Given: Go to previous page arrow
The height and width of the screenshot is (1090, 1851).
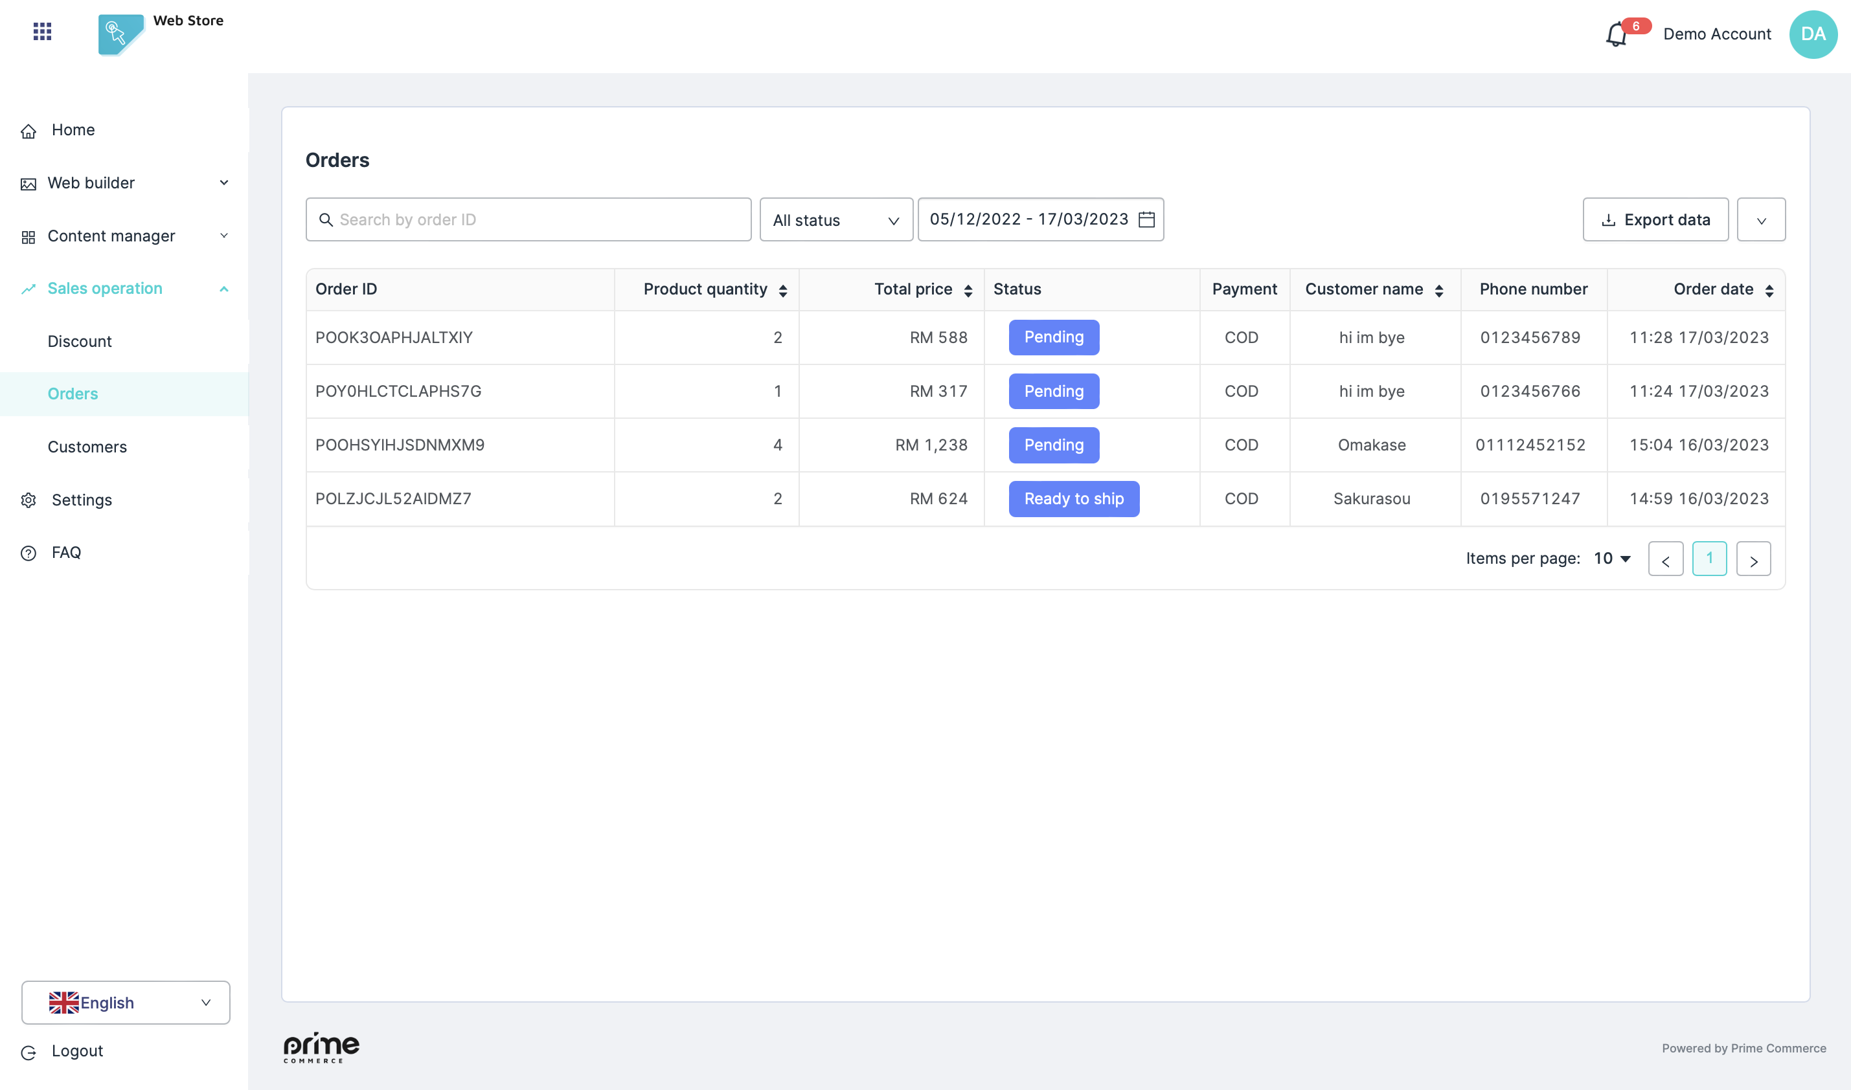Looking at the screenshot, I should 1665,560.
